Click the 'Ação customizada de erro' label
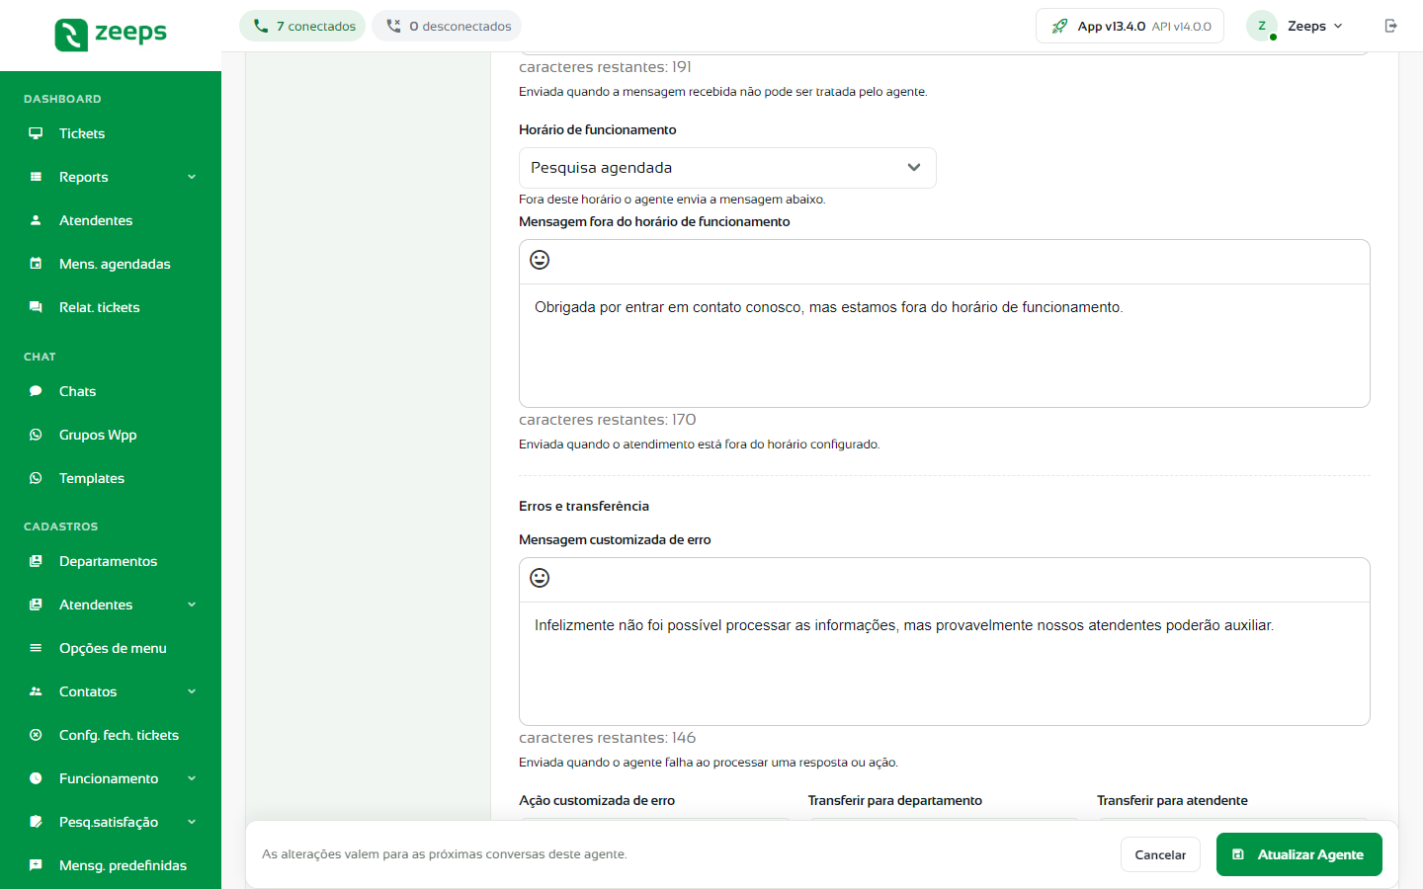 pos(597,800)
